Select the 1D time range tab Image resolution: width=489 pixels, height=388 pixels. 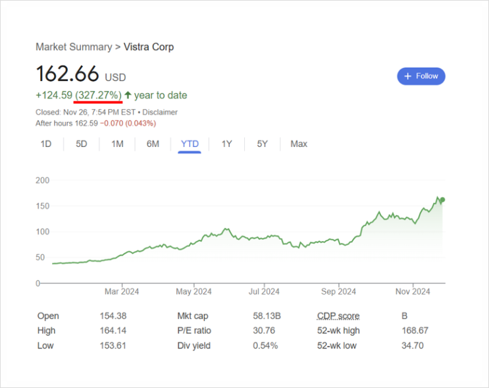click(x=46, y=144)
